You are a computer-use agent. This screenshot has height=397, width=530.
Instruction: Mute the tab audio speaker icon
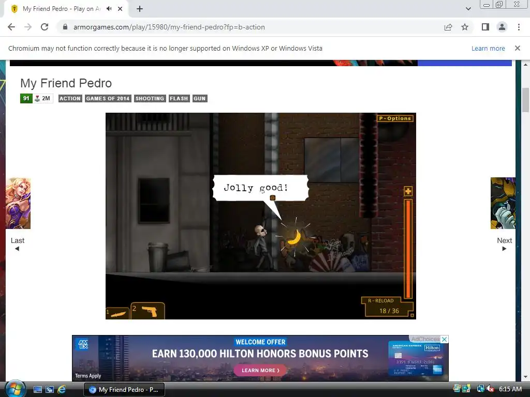pyautogui.click(x=109, y=9)
